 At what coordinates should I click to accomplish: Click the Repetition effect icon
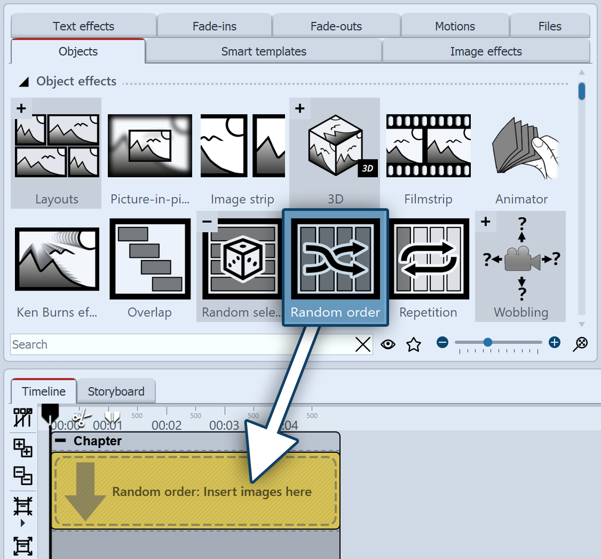pos(428,259)
